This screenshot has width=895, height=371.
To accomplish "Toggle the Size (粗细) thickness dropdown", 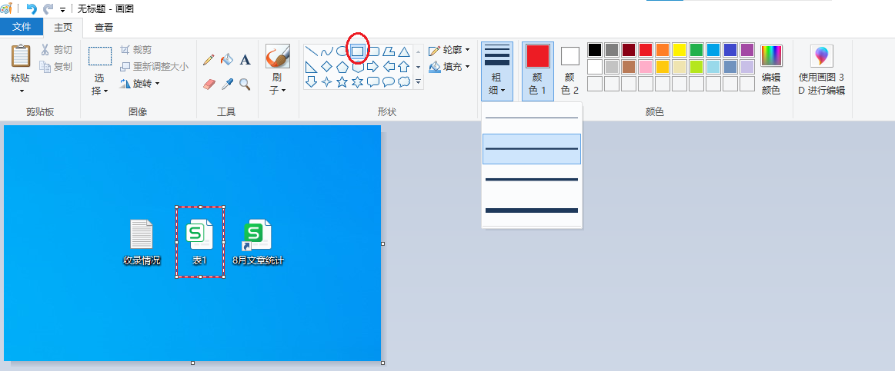I will [497, 71].
